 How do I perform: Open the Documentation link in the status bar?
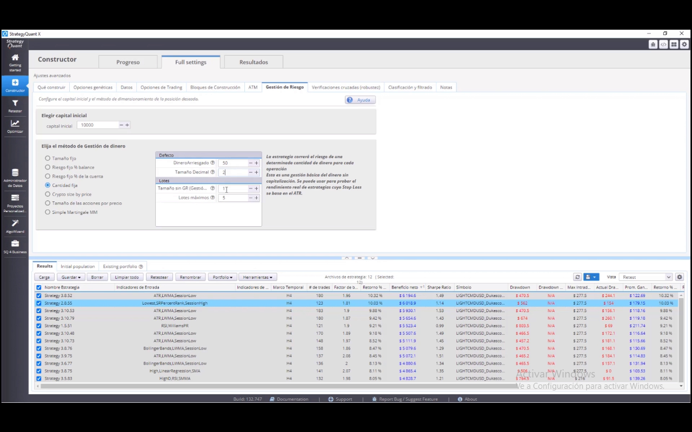289,399
